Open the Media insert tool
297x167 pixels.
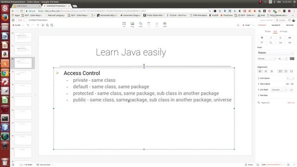[x=165, y=24]
